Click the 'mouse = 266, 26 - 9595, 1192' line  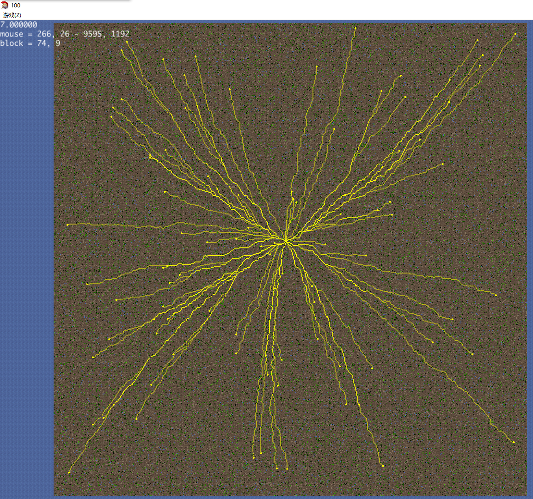(65, 34)
